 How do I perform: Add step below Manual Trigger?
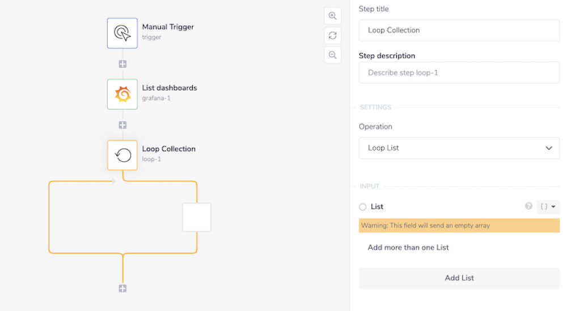(122, 64)
